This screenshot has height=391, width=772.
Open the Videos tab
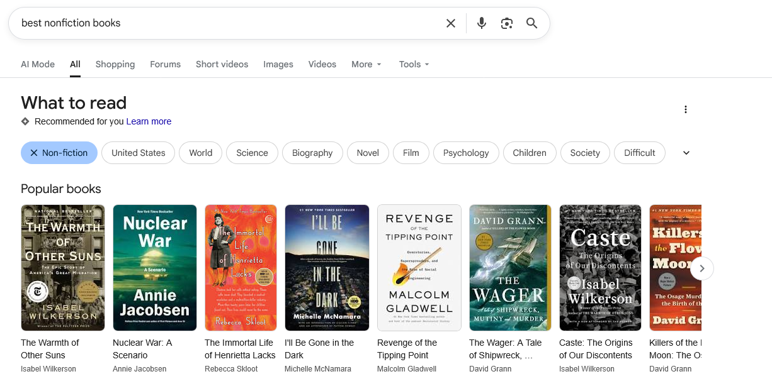tap(322, 64)
